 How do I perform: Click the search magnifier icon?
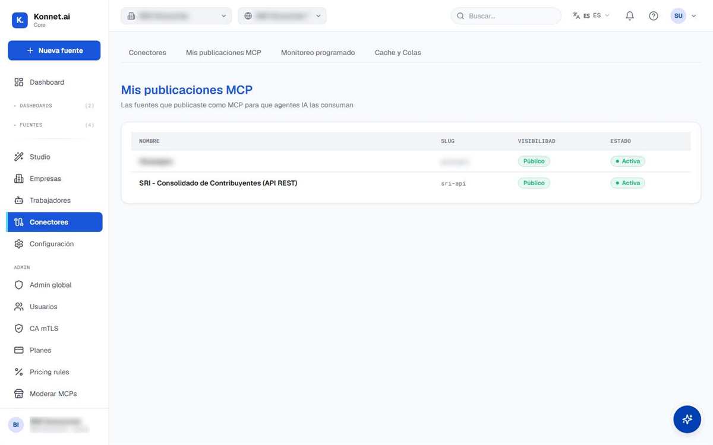tap(460, 16)
